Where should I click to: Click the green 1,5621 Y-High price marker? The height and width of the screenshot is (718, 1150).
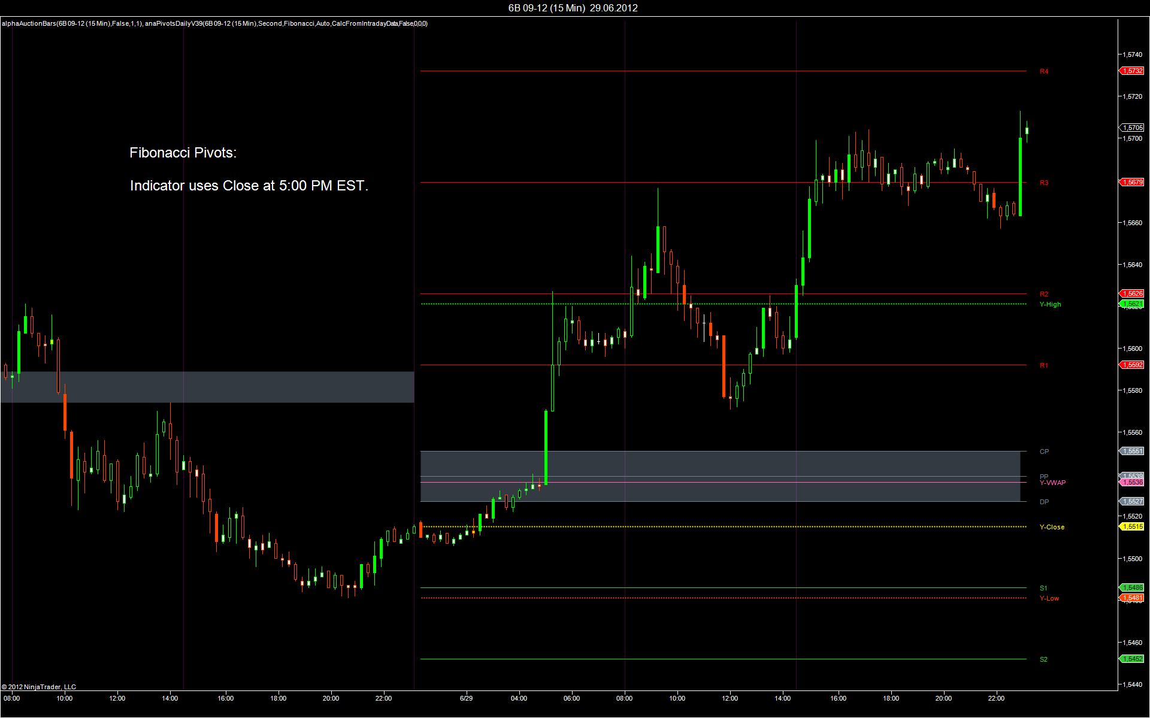pos(1132,304)
